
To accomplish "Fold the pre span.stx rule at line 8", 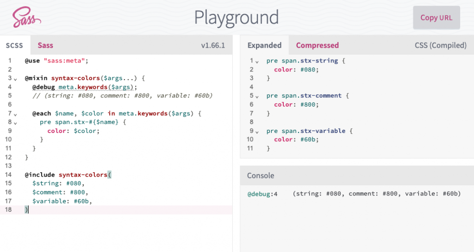I will coord(15,123).
